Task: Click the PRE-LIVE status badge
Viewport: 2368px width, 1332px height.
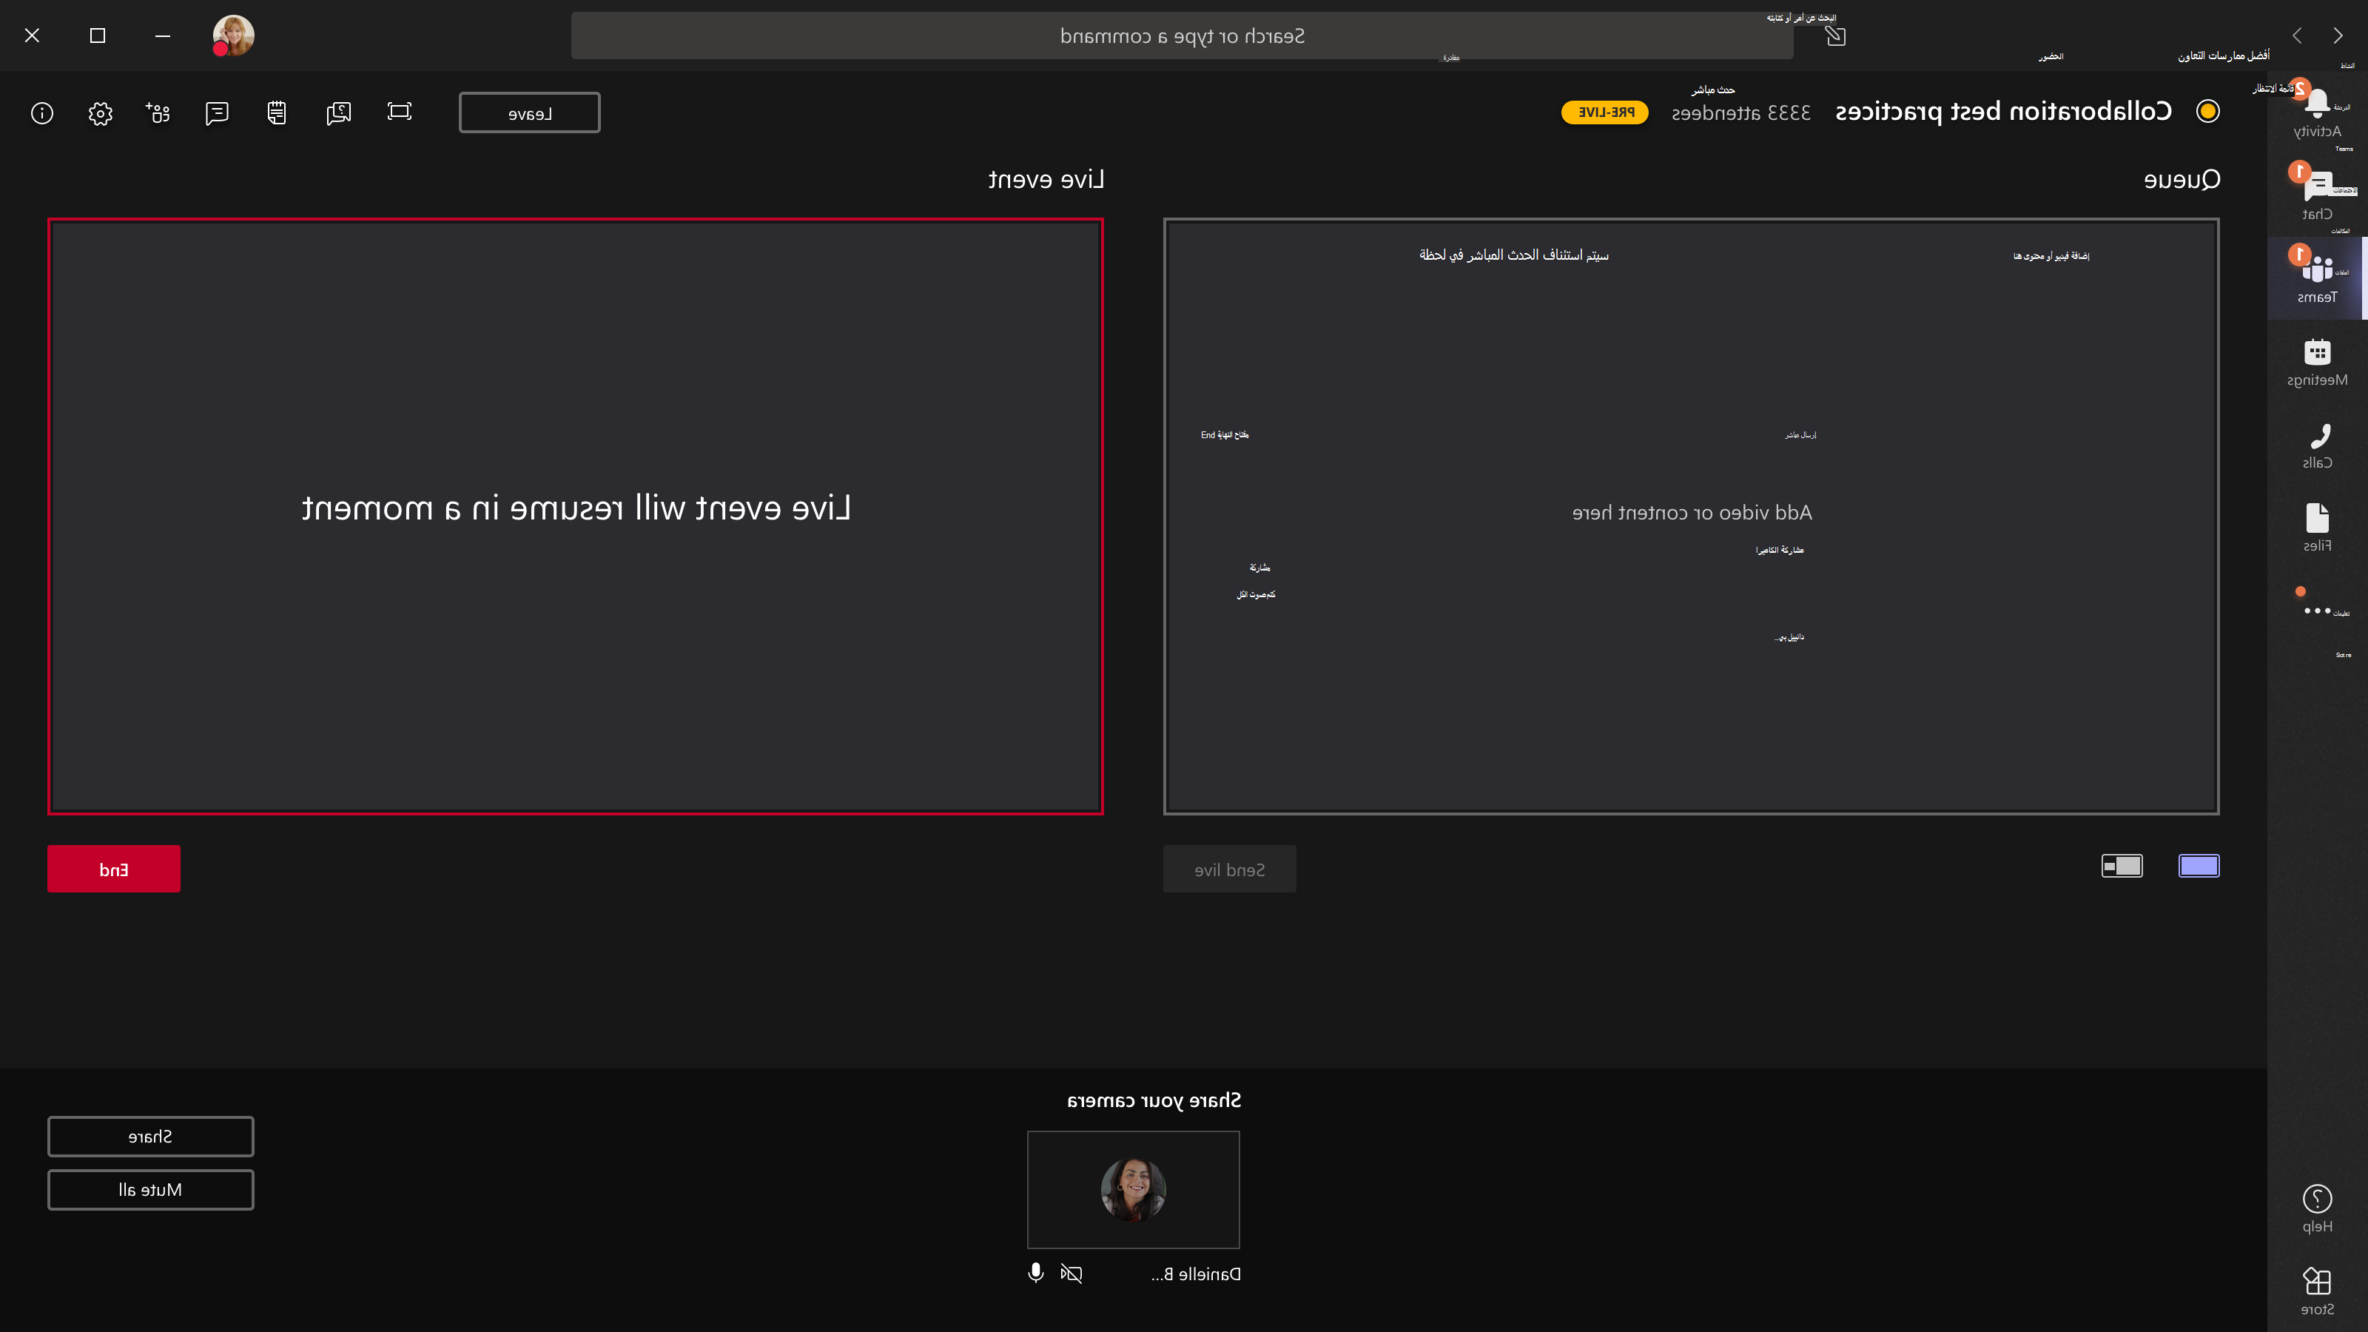Action: (x=1605, y=112)
